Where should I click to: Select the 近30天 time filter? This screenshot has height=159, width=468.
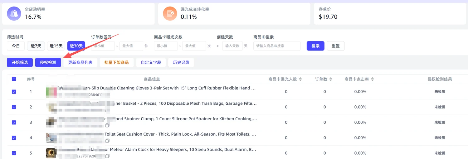76,46
